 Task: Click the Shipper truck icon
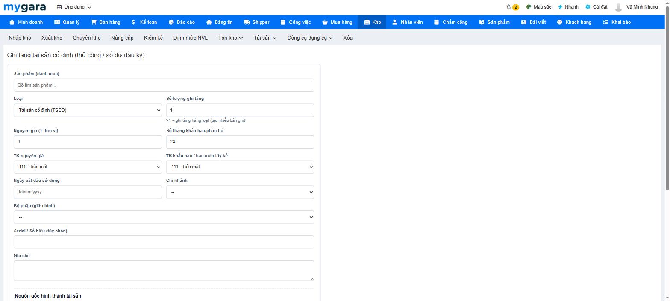[247, 22]
